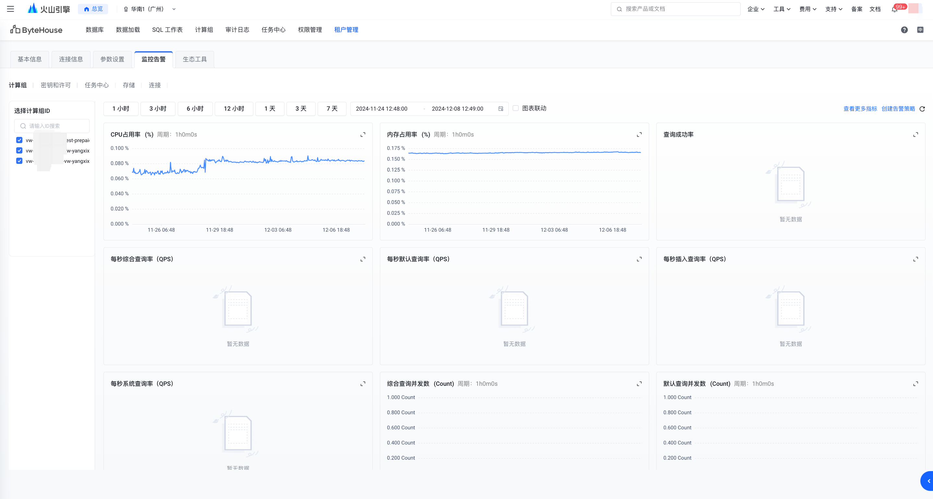
Task: Refresh the monitoring charts
Action: pyautogui.click(x=922, y=109)
